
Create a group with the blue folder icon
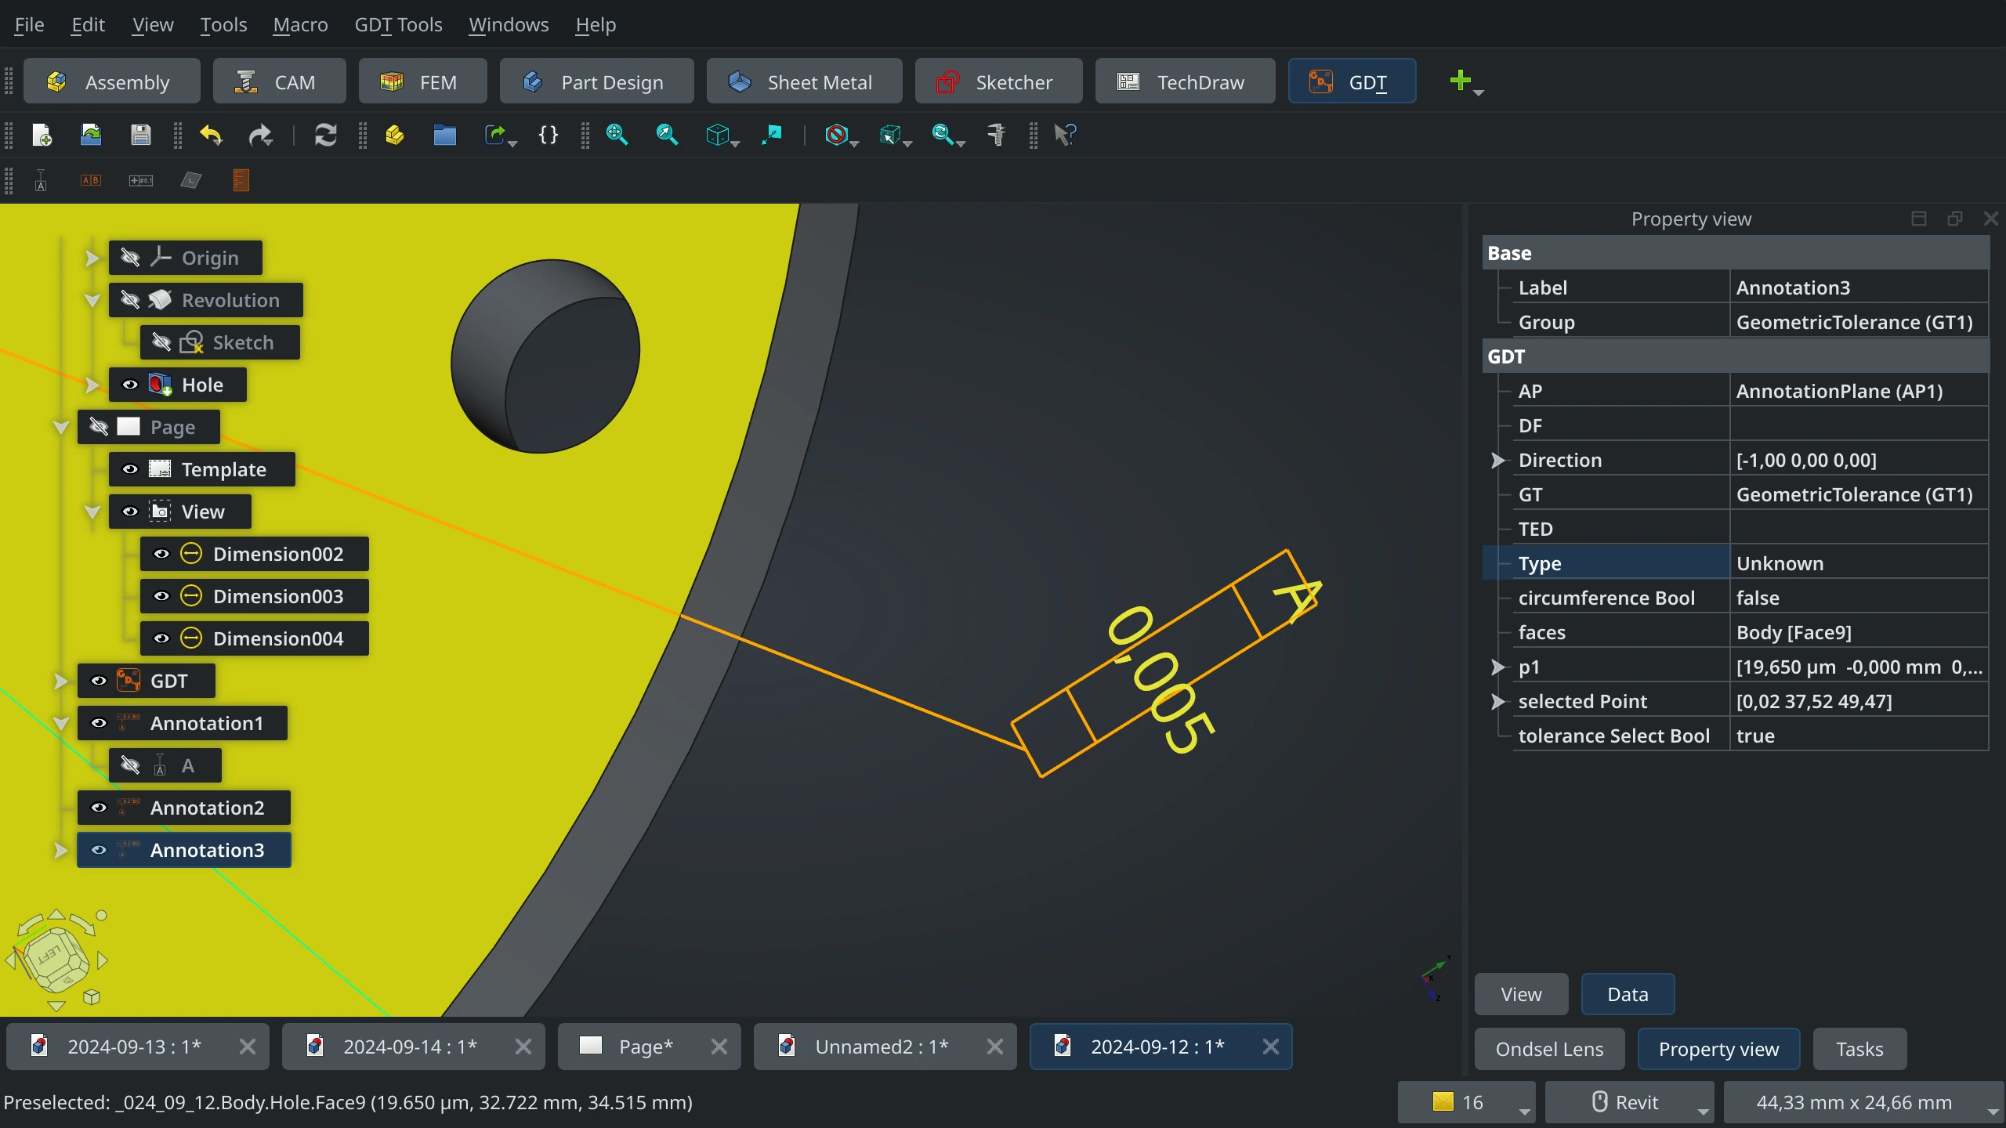[444, 135]
